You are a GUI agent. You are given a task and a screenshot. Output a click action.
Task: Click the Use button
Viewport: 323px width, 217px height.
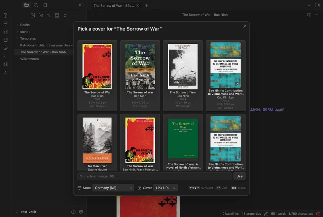239,176
